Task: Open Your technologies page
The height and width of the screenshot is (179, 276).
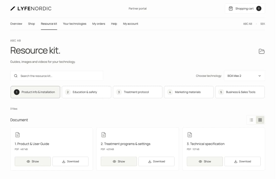Action: tap(75, 24)
